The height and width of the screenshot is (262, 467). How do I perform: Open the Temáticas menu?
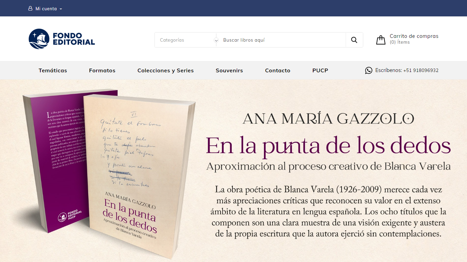coord(53,71)
